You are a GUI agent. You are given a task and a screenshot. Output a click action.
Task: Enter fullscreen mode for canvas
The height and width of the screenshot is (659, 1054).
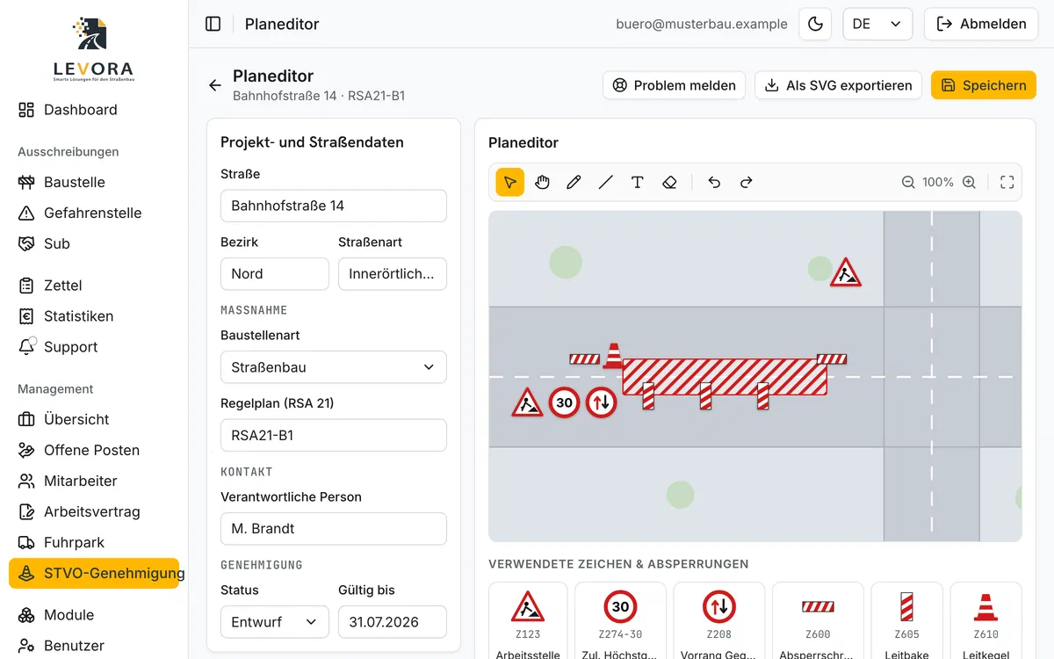point(1007,182)
